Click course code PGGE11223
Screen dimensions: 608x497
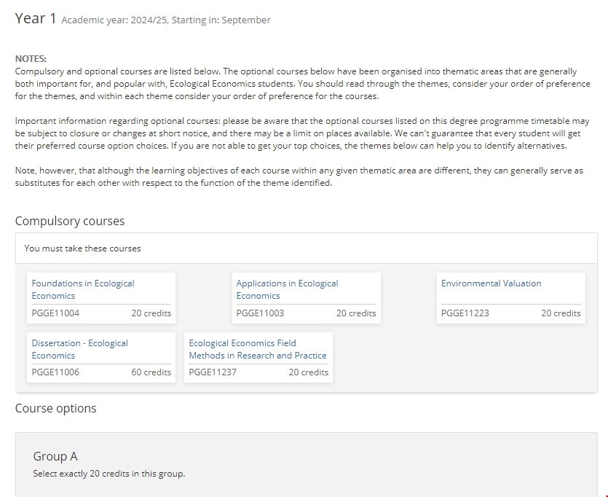click(x=465, y=313)
